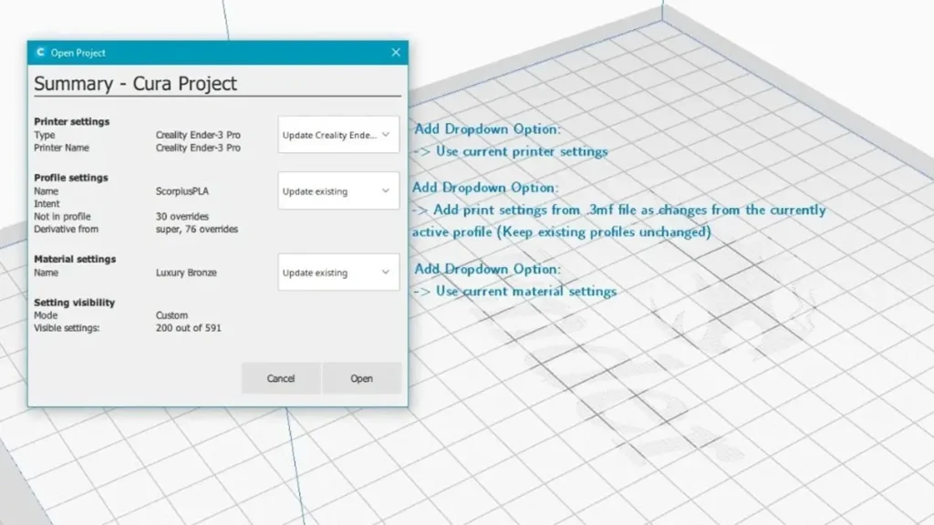Image resolution: width=934 pixels, height=525 pixels.
Task: Click the '200 out of 591' value
Action: tap(188, 328)
